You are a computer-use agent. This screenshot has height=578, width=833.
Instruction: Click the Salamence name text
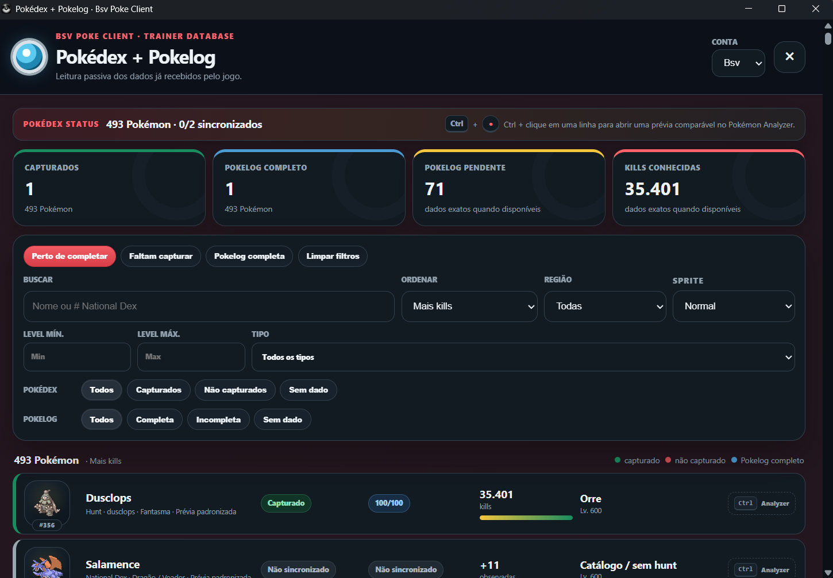pyautogui.click(x=113, y=565)
